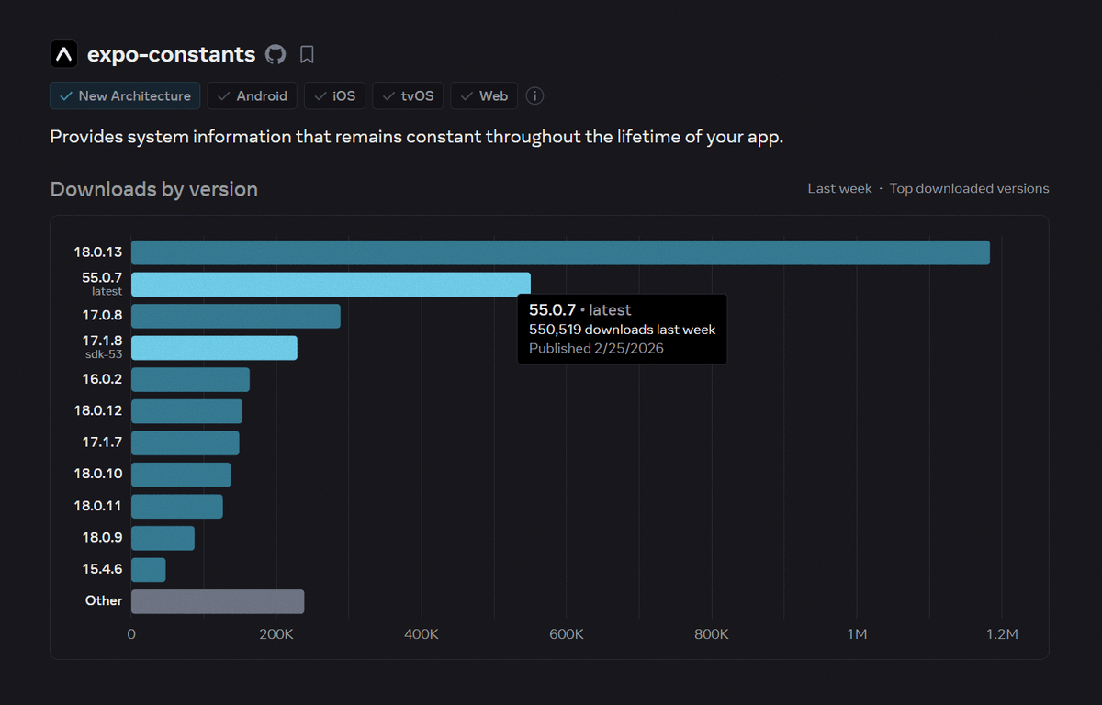Click the gray Other versions bar
Image resolution: width=1102 pixels, height=705 pixels.
(218, 601)
